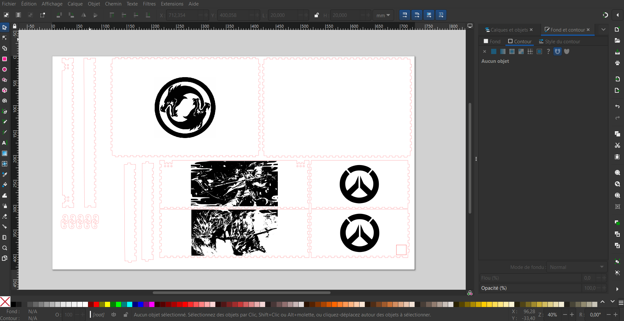The height and width of the screenshot is (321, 624).
Task: Click zoom plus button in status bar
Action: pos(572,314)
